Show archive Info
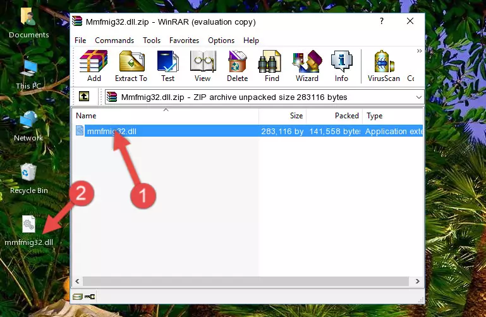 click(341, 66)
